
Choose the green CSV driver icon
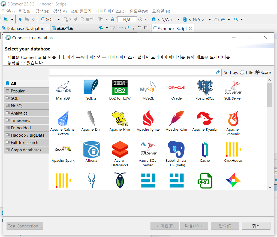(x=205, y=181)
